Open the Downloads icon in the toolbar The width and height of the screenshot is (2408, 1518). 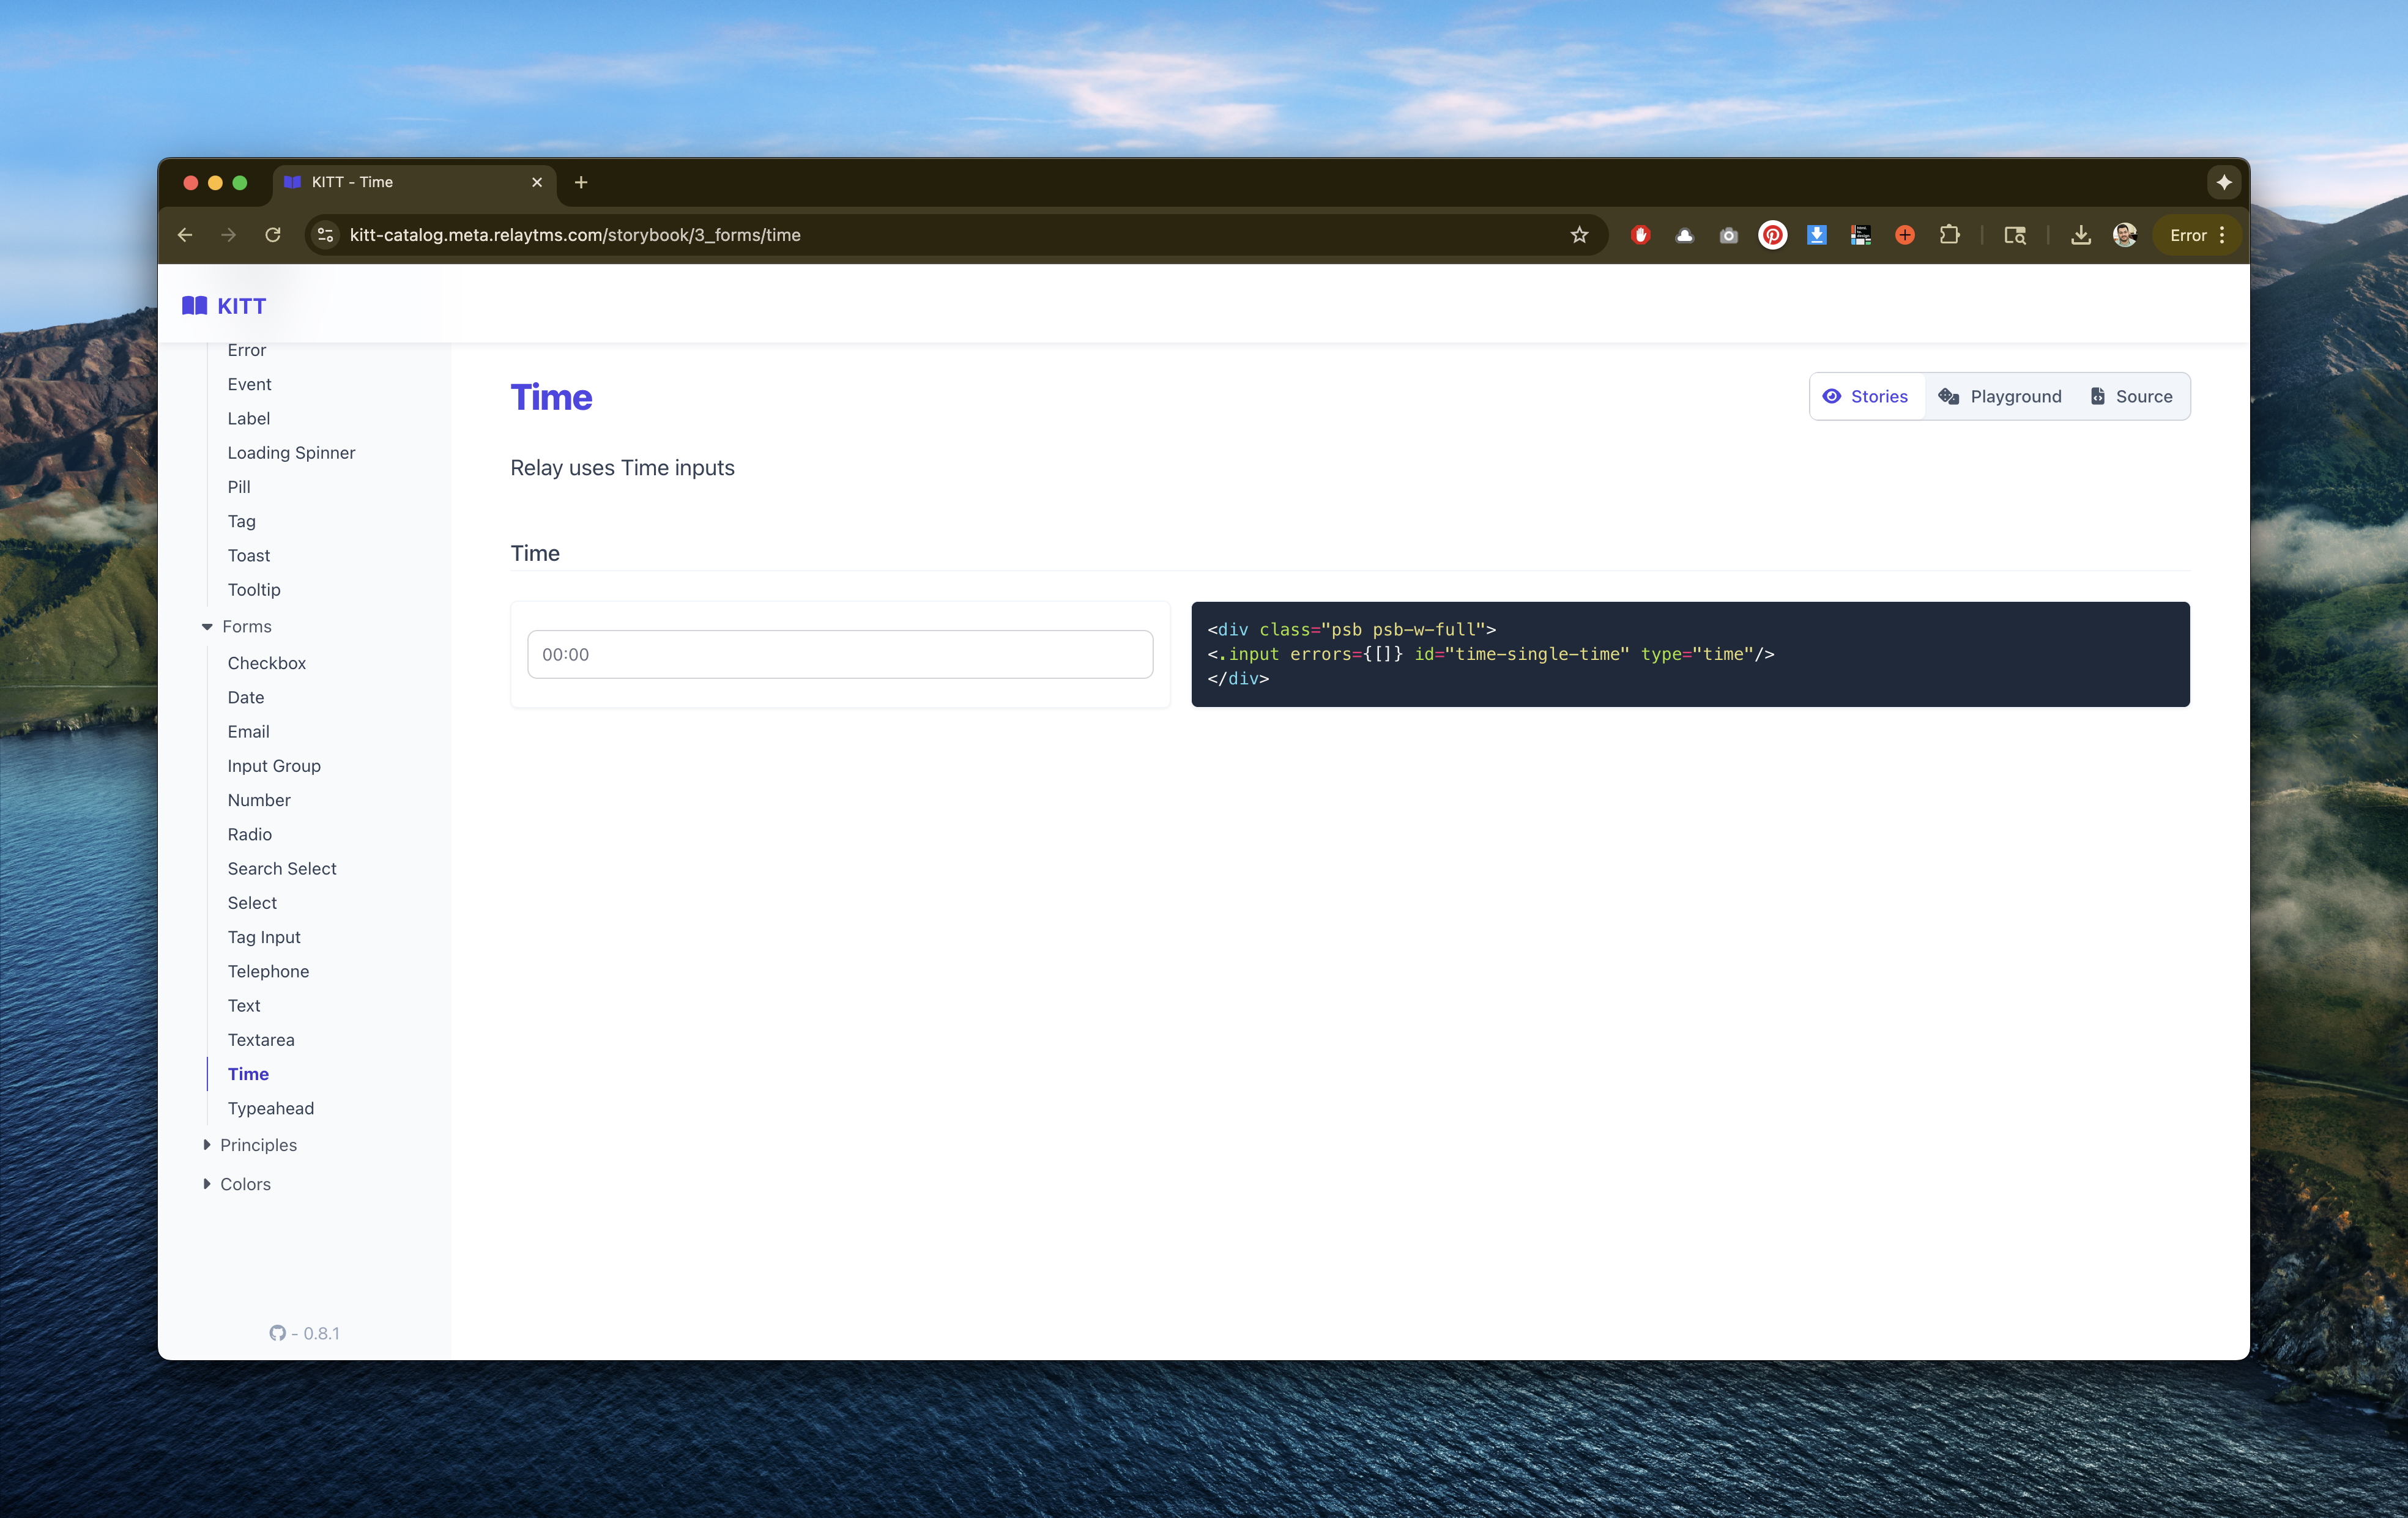click(2080, 235)
